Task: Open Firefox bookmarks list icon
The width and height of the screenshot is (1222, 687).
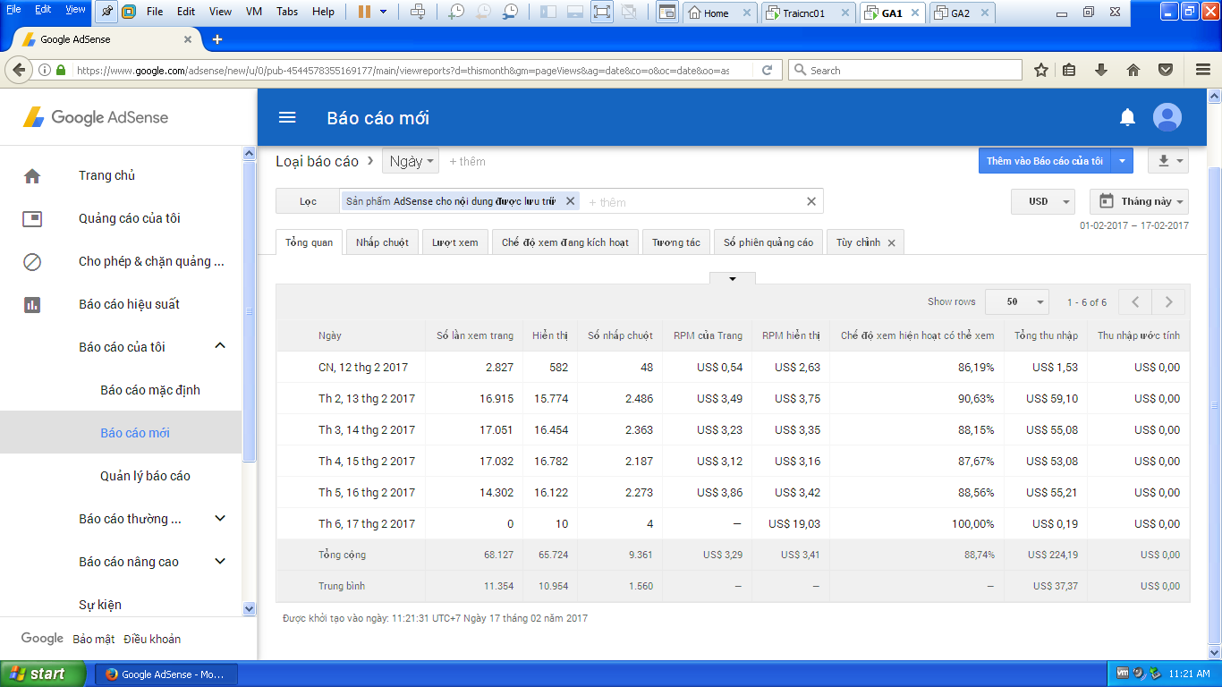Action: [x=1069, y=70]
